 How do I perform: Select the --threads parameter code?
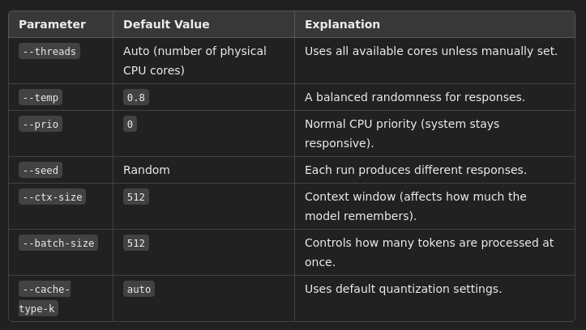tap(49, 51)
